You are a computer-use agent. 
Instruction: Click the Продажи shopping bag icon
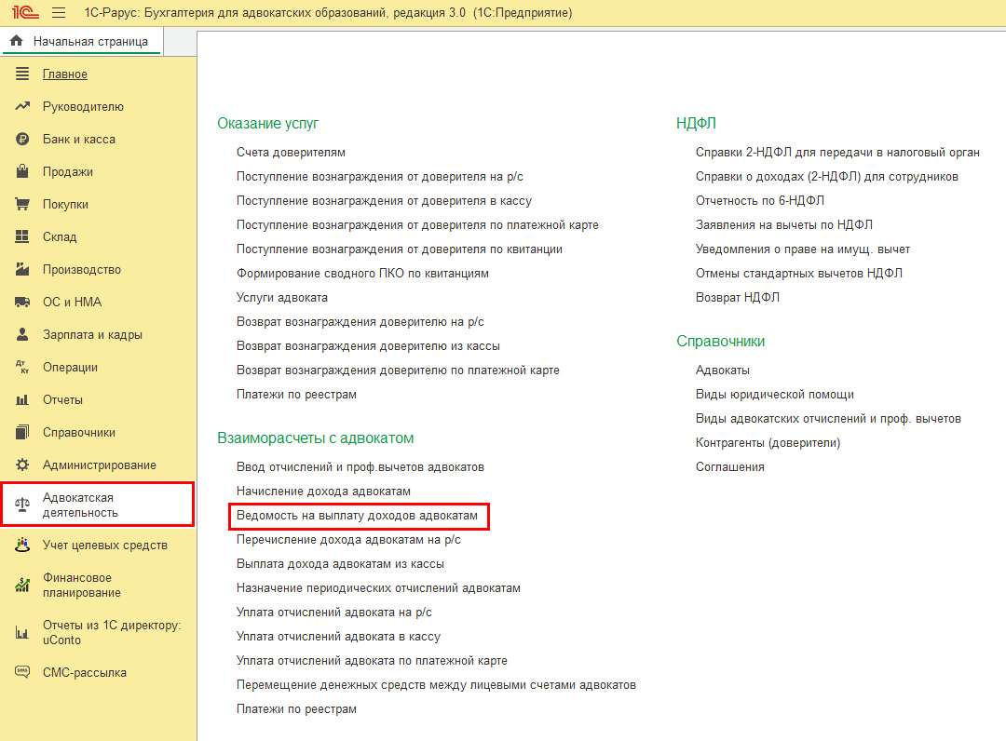(23, 172)
